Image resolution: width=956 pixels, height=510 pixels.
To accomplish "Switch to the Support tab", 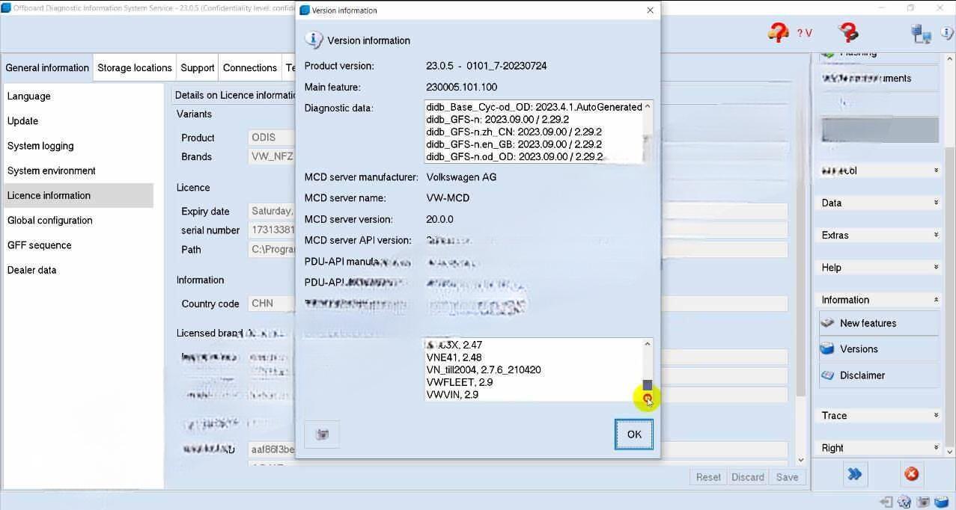I will tap(198, 68).
